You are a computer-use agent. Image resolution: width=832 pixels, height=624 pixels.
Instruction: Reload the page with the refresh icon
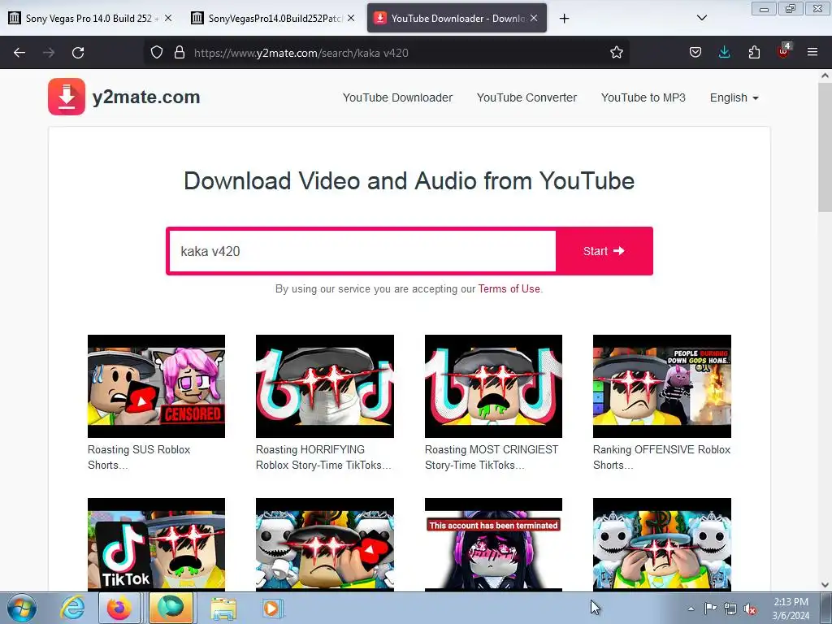pos(78,53)
